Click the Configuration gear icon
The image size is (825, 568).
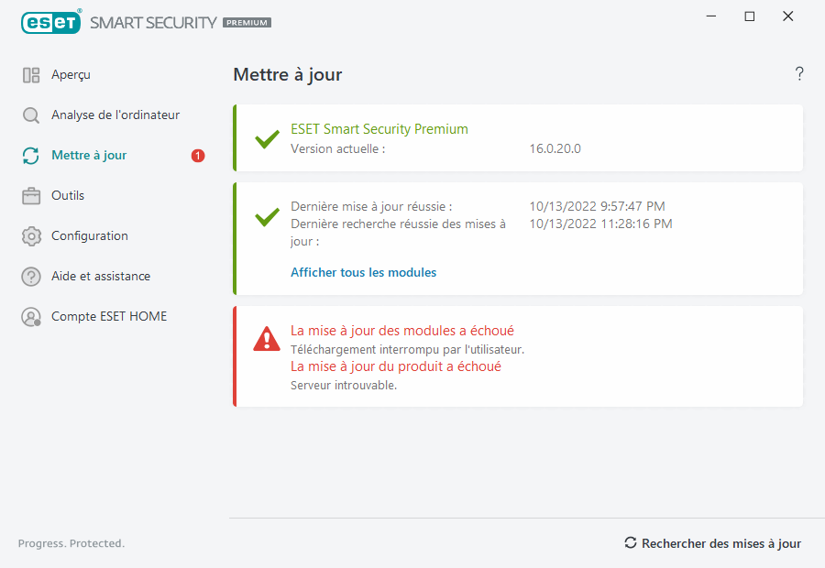tap(31, 236)
